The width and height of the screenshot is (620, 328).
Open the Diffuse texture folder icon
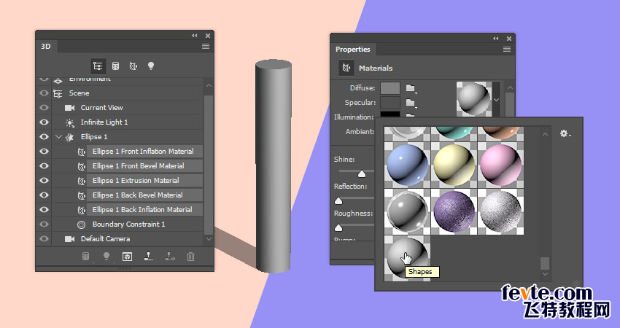[x=411, y=88]
